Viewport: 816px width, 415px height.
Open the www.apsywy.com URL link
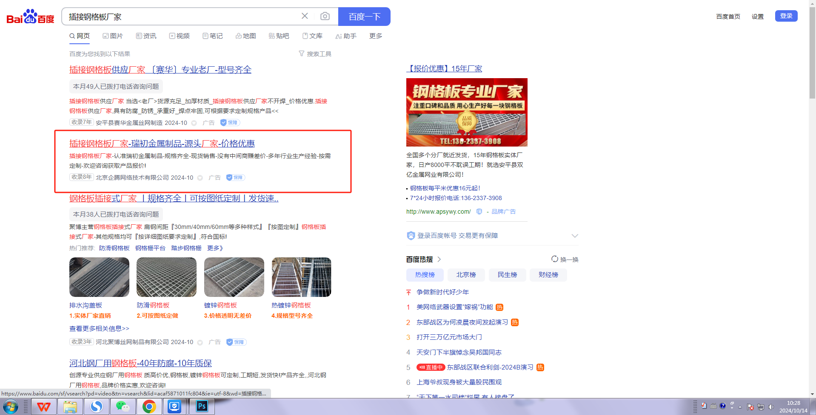click(x=438, y=212)
